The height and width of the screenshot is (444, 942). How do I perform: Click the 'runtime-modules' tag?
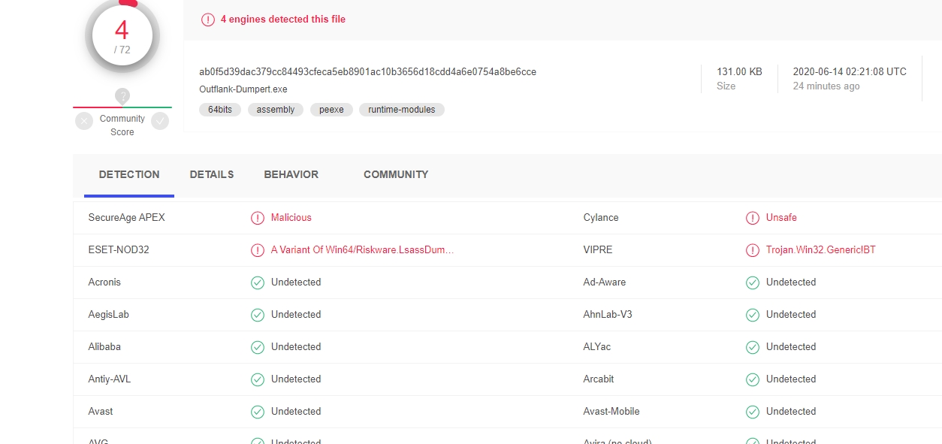402,110
